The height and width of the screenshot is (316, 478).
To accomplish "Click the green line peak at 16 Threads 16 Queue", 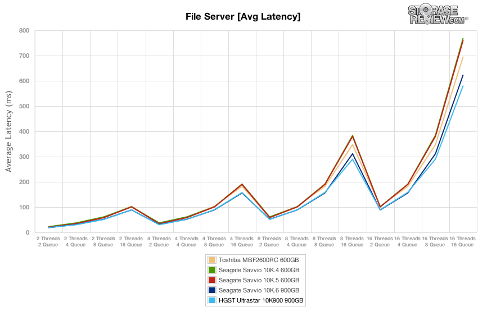I will click(463, 38).
